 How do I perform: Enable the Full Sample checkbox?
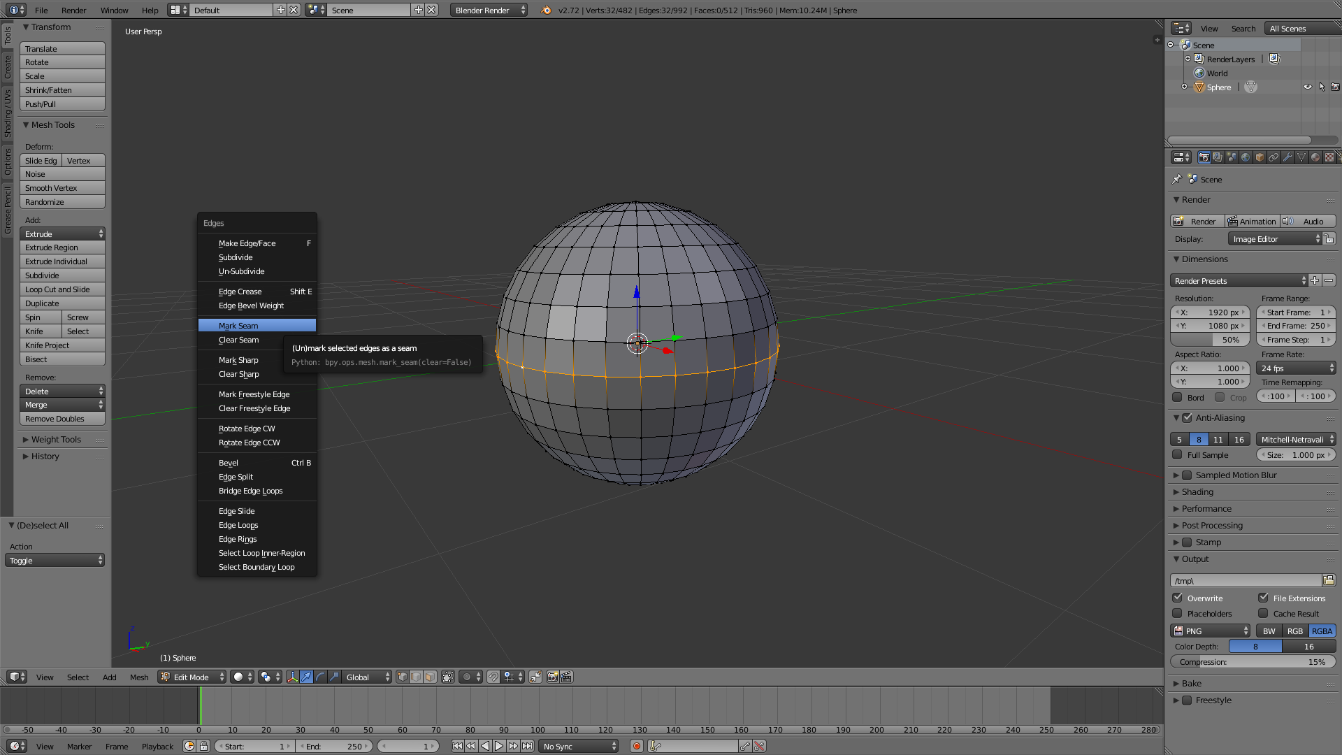(x=1178, y=455)
